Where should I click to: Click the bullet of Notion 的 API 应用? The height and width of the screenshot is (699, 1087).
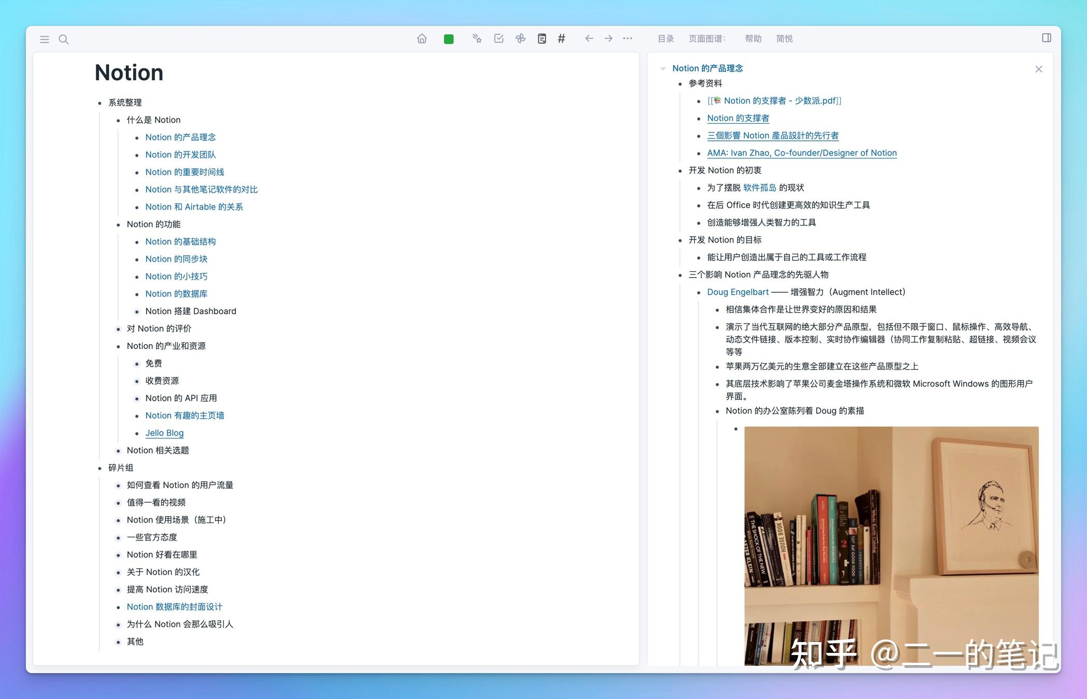tap(137, 399)
